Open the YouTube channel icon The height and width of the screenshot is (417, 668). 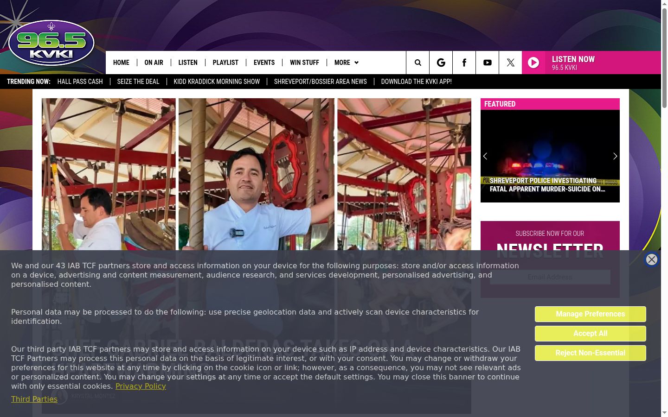pos(487,63)
